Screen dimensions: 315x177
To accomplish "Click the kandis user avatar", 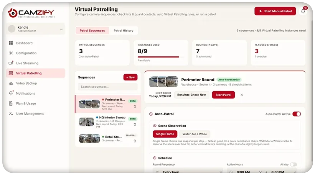I will pyautogui.click(x=12, y=29).
